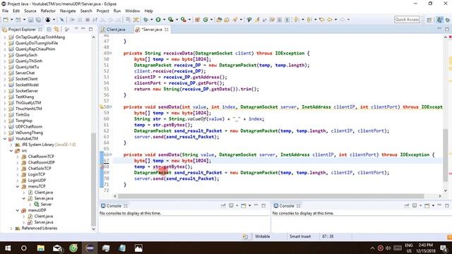Maximize the editor area
Image resolution: width=452 pixels, height=254 pixels.
pyautogui.click(x=447, y=29)
